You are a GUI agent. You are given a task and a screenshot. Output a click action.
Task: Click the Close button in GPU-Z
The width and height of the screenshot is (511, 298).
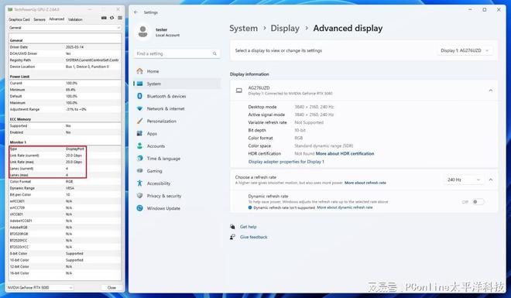tap(111, 288)
